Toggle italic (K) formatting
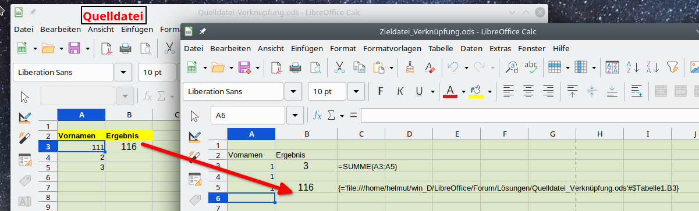Image resolution: width=699 pixels, height=211 pixels. pyautogui.click(x=400, y=91)
